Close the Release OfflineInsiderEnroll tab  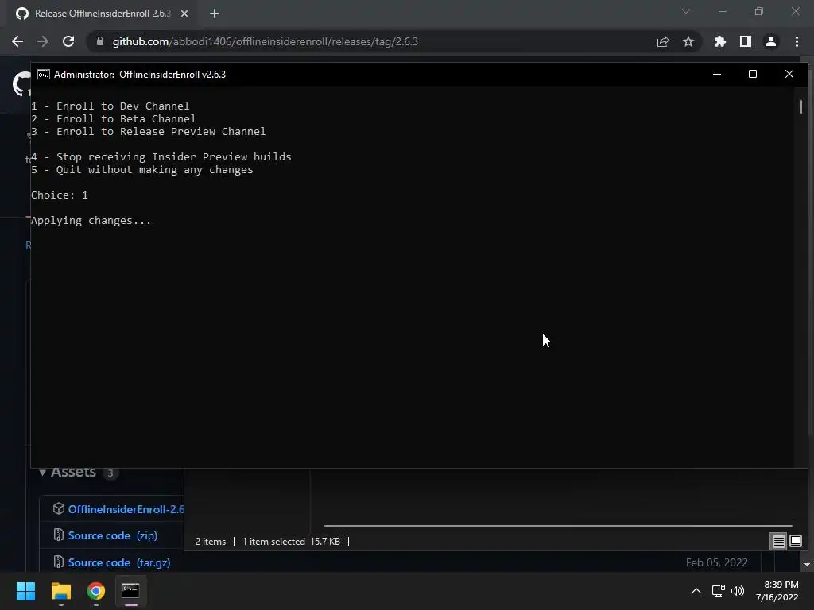pyautogui.click(x=184, y=14)
